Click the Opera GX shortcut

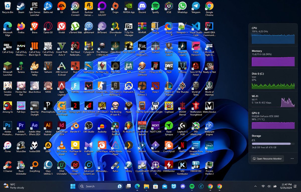tap(48, 28)
